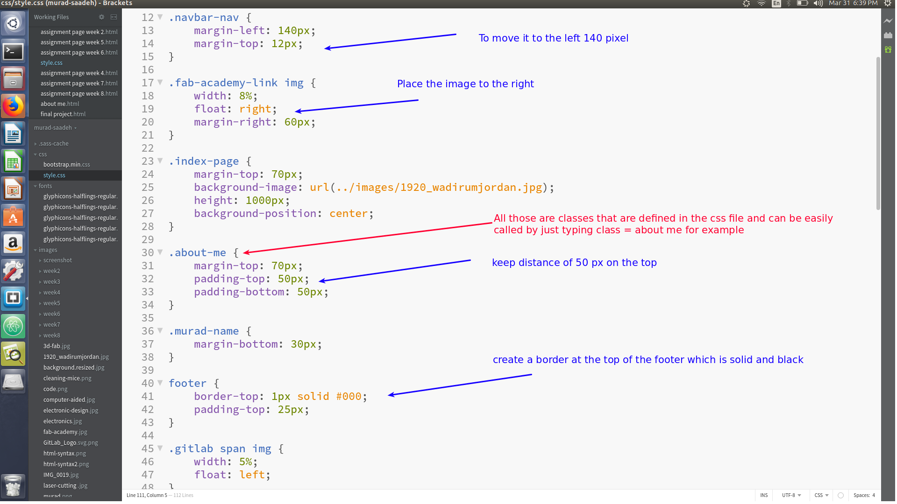897x504 pixels.
Task: Open the battery indicator menu
Action: (802, 3)
